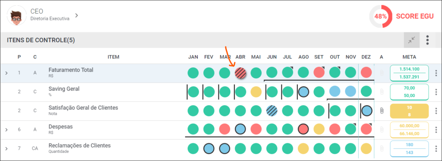The image size is (442, 161).
Task: Expand the Faturamento Total row
Action: pyautogui.click(x=6, y=73)
